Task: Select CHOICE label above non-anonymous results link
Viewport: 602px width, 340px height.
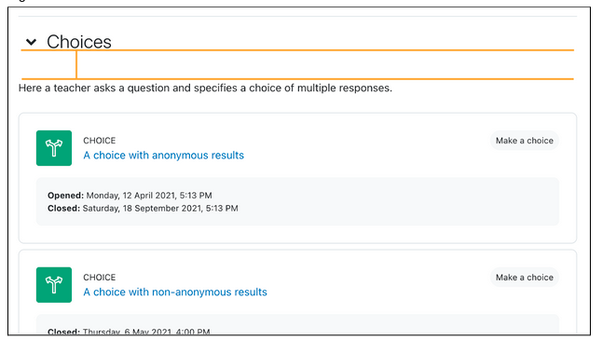Action: (100, 277)
